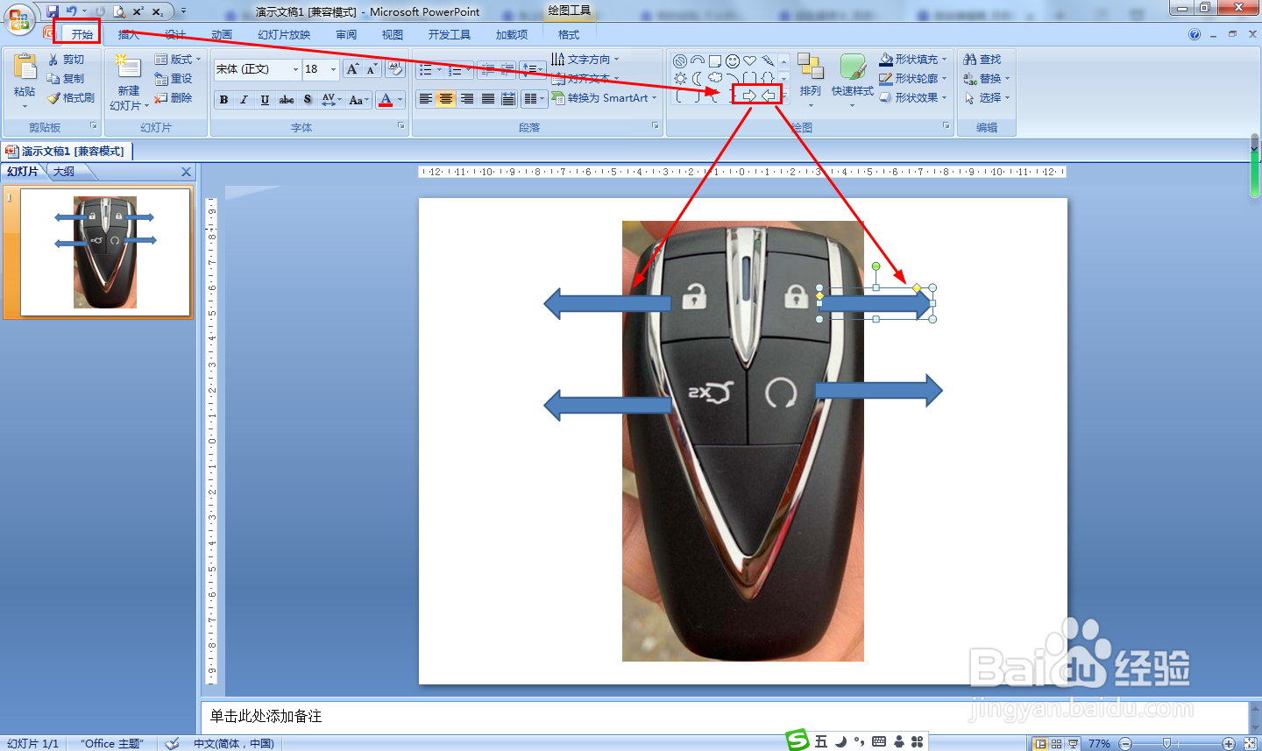Select the lightning bolt shape
Image resolution: width=1262 pixels, height=751 pixels.
pos(768,60)
